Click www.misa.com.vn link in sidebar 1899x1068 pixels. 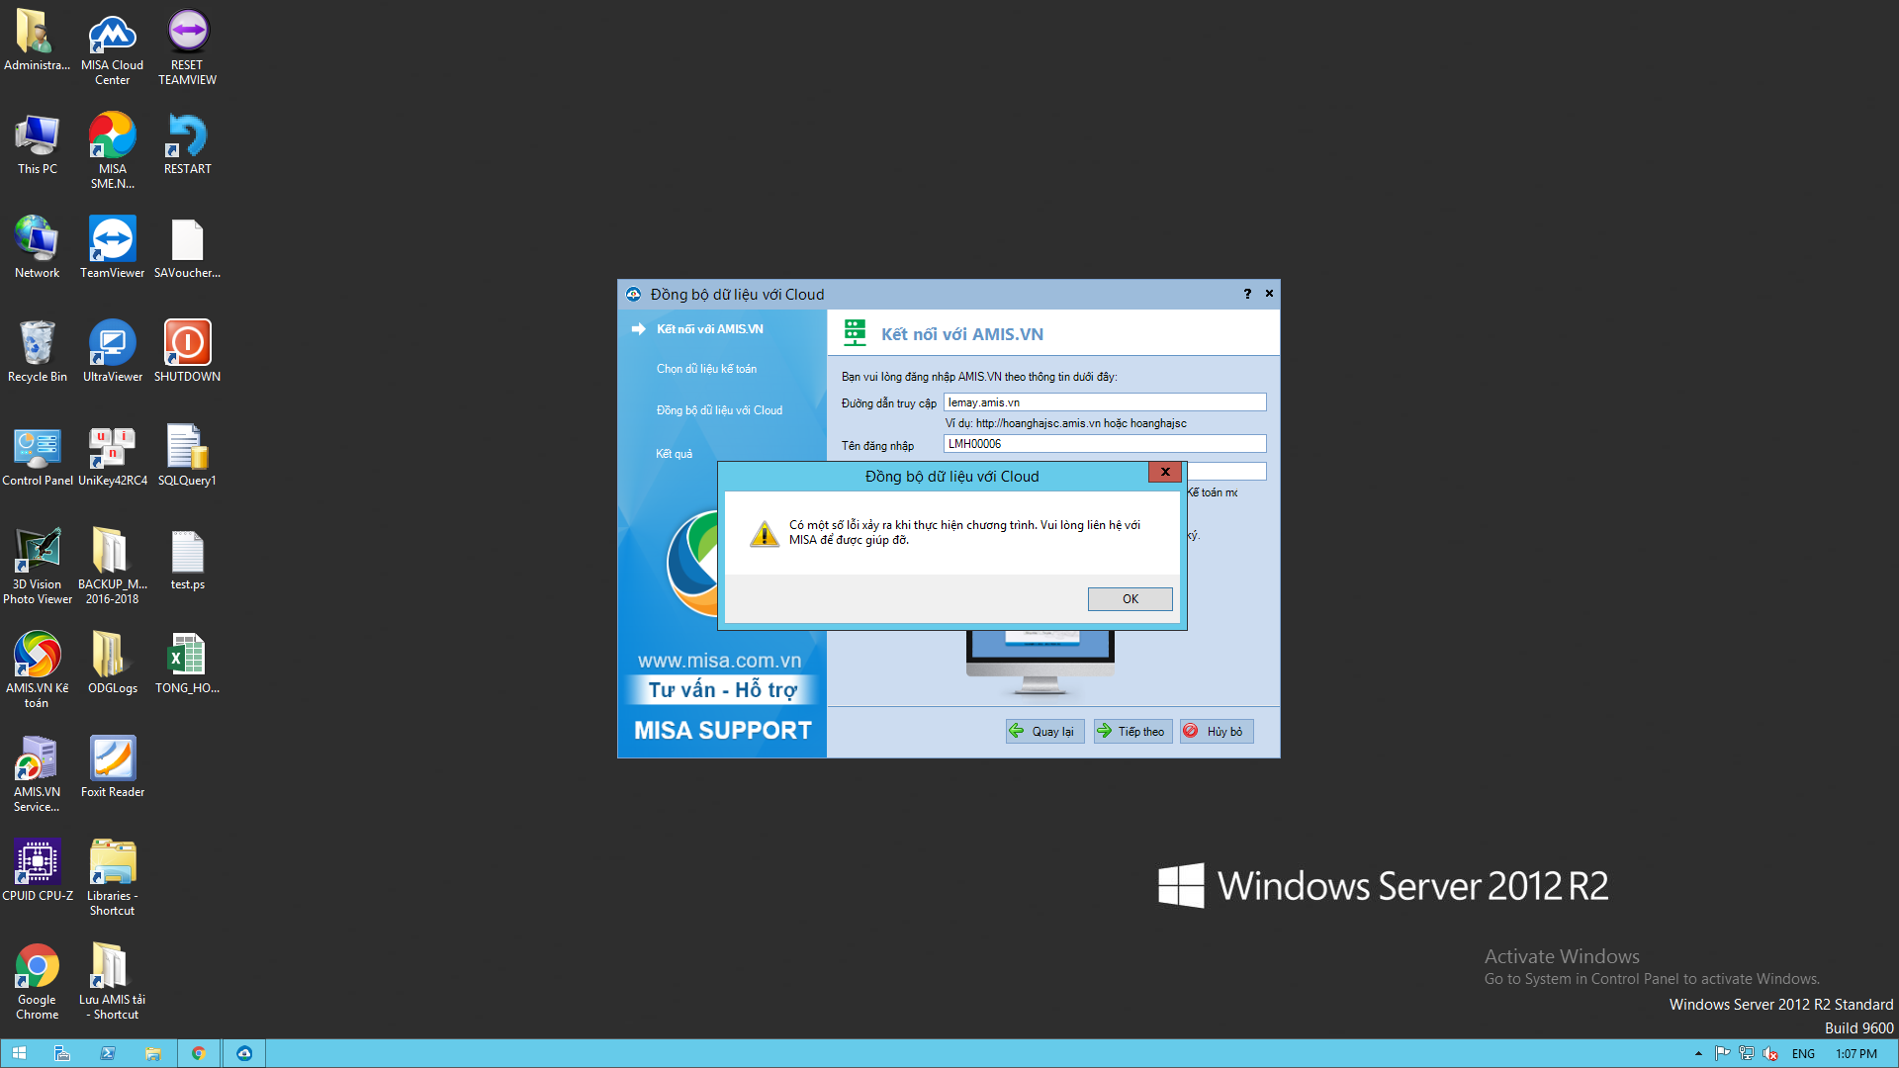(x=719, y=661)
